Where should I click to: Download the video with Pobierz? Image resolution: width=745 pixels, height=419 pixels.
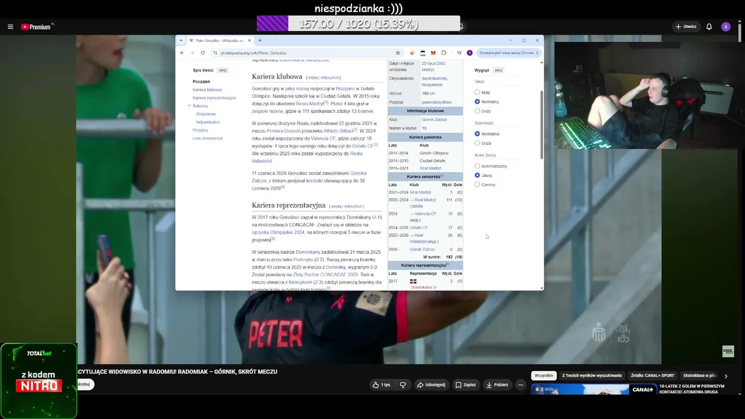point(497,385)
